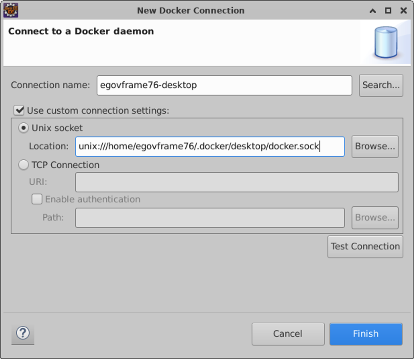Screen dimensions: 414x359
Task: Cancel the Docker connection wizard
Action: point(288,334)
